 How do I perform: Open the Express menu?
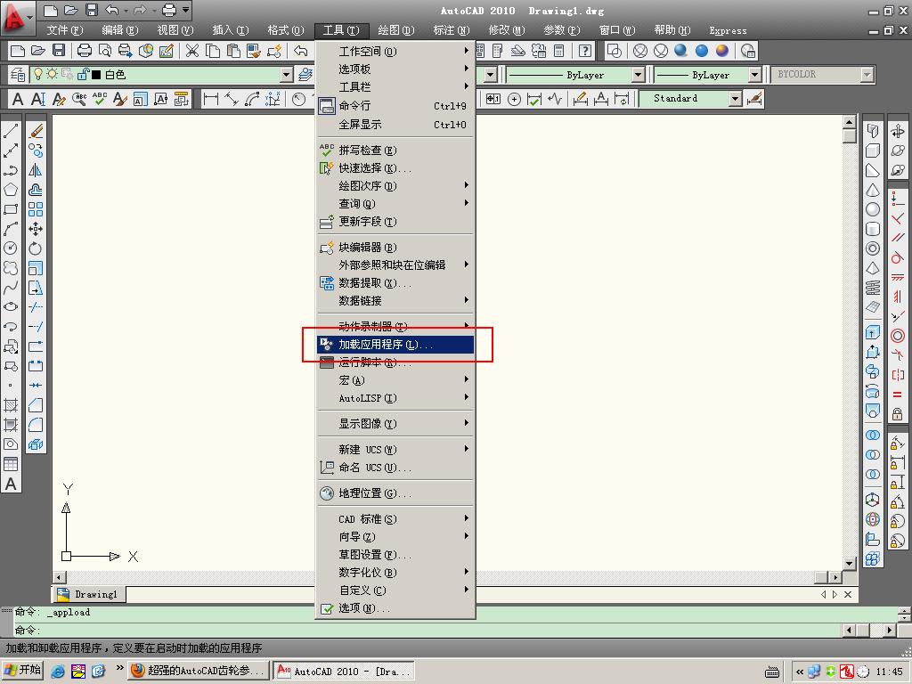[728, 30]
